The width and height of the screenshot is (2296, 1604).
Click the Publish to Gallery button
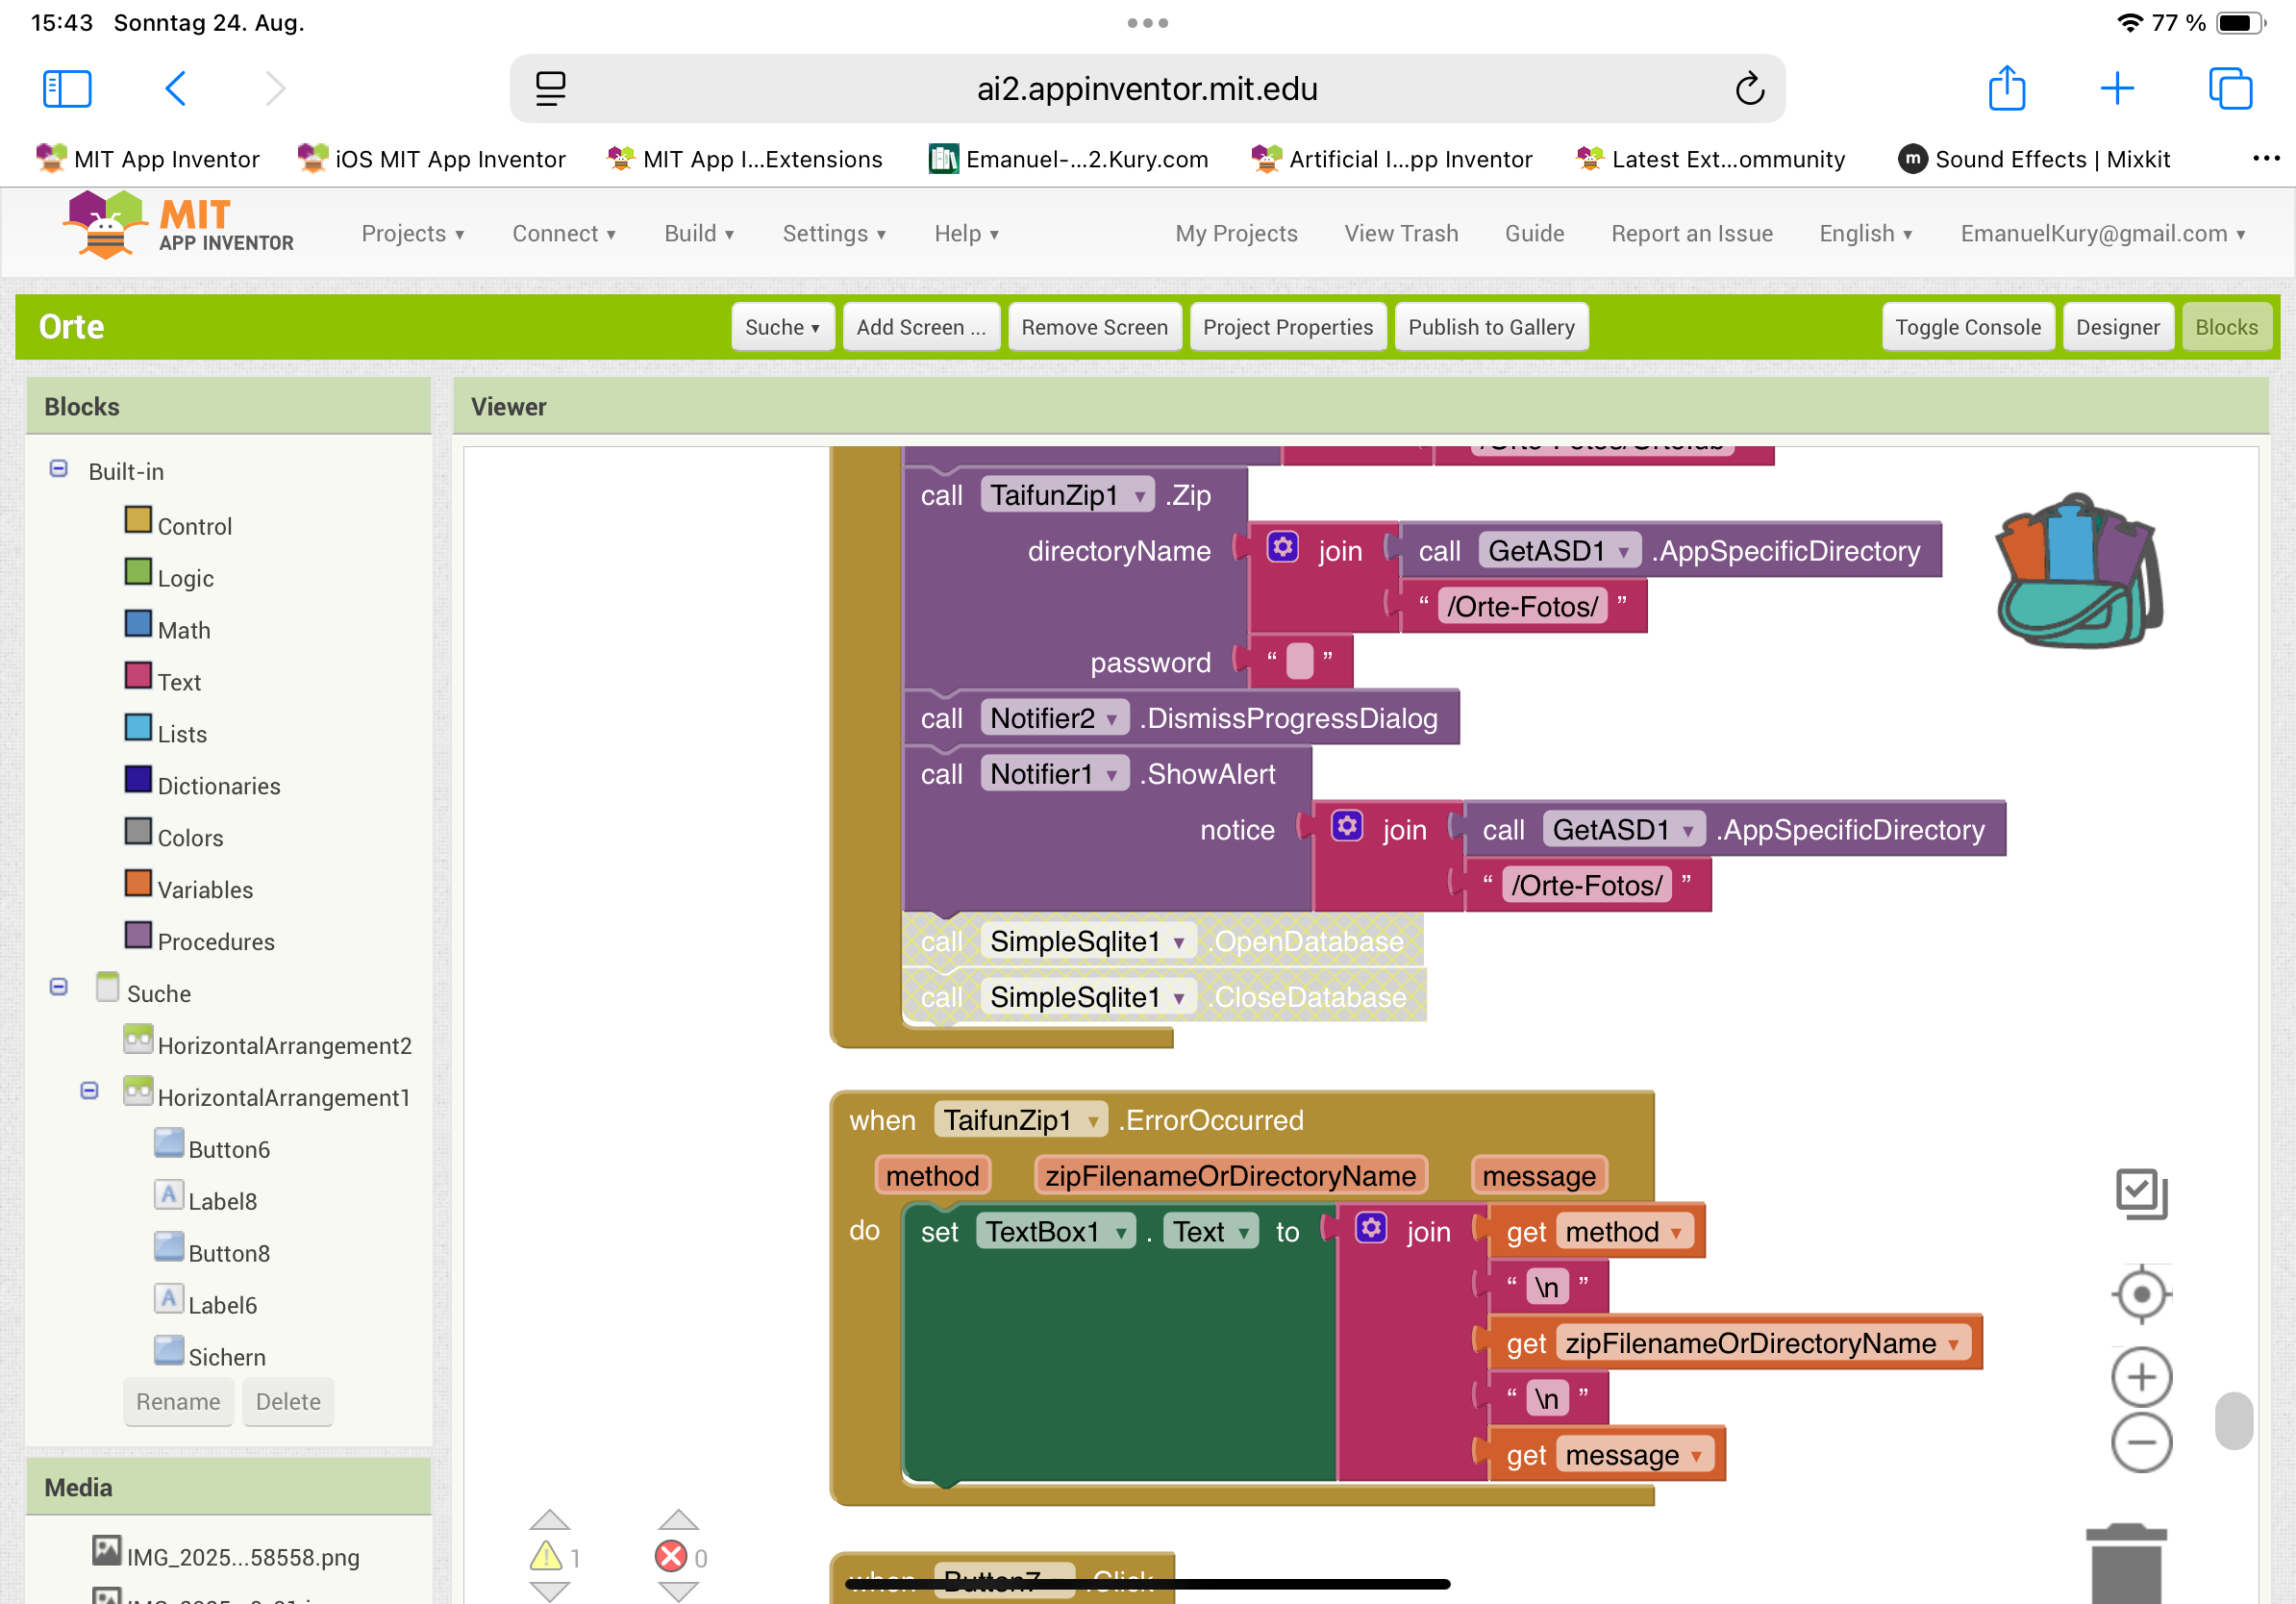(x=1490, y=327)
